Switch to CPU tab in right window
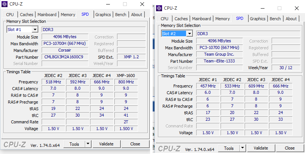Viewport: 305px width, 154px height. coord(165,19)
